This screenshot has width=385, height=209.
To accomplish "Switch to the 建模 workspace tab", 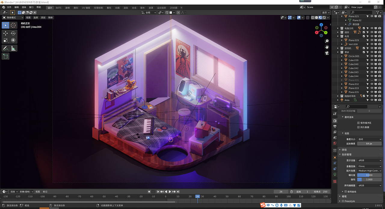I will point(67,8).
